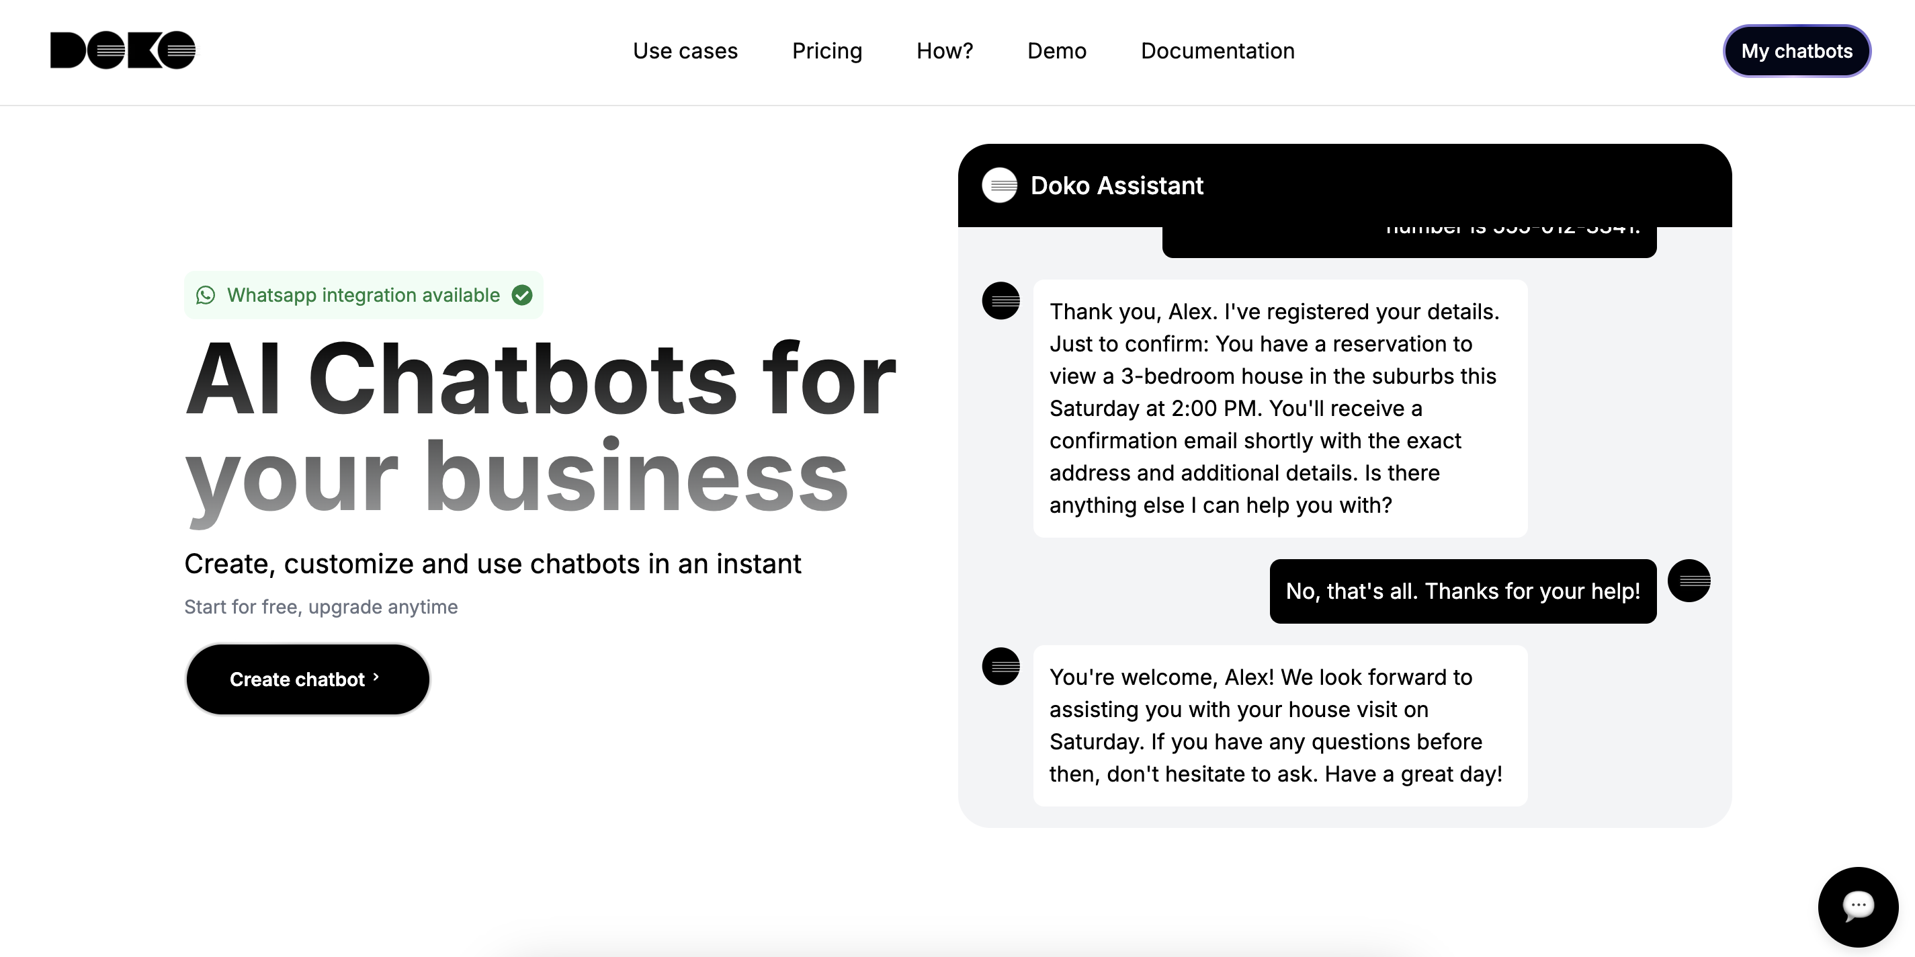Open the Documentation link

point(1217,50)
